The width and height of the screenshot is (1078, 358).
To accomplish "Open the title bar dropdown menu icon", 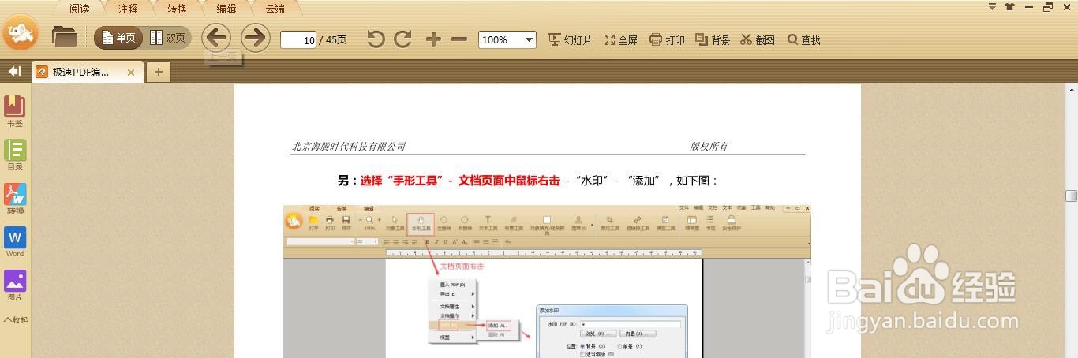I will coord(993,6).
